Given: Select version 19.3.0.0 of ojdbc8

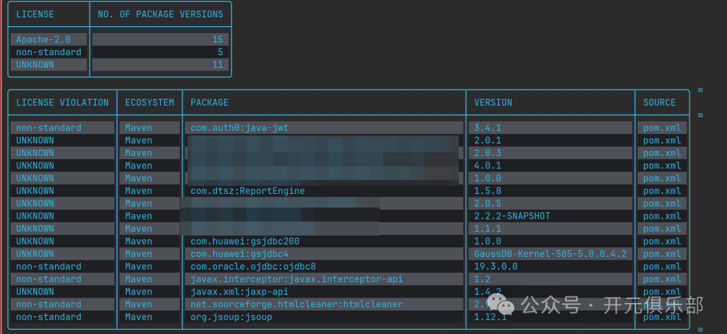Looking at the screenshot, I should [x=496, y=266].
